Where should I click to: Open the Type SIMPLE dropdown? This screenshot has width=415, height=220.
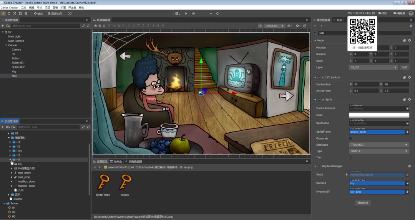379,151
